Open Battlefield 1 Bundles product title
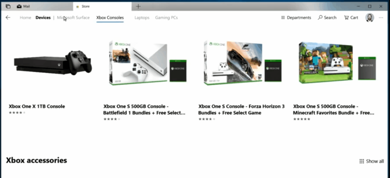 coord(144,110)
